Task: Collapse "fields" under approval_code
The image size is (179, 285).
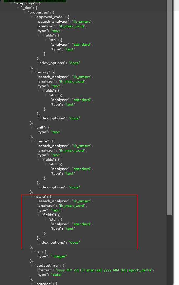Action: tap(39, 36)
